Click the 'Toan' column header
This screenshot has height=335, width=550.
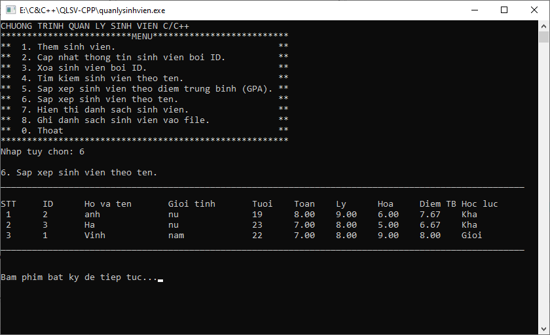(x=304, y=204)
